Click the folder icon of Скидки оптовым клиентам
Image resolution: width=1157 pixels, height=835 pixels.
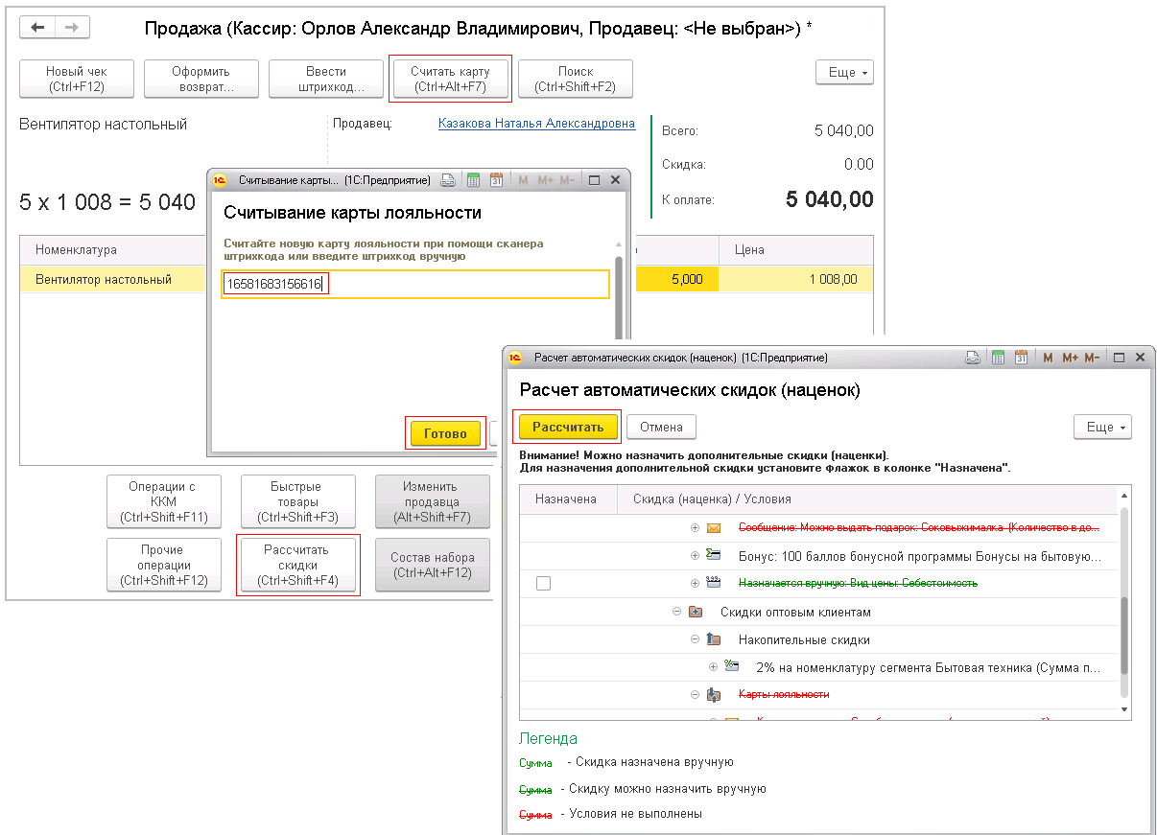pos(696,612)
